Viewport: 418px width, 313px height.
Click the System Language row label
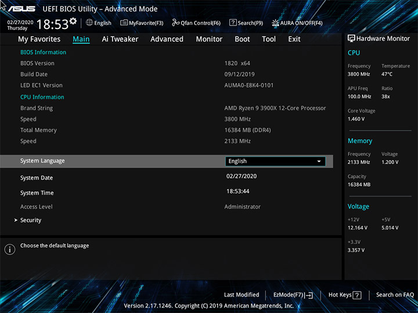click(42, 161)
